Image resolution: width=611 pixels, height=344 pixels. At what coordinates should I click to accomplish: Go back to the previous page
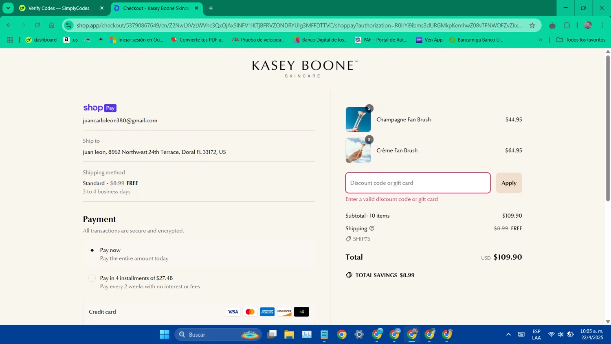pyautogui.click(x=9, y=25)
